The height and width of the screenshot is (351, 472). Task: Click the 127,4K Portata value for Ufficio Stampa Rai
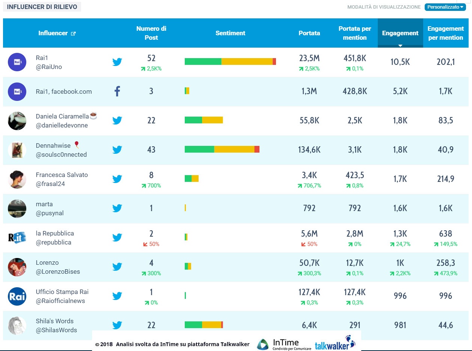coord(309,292)
